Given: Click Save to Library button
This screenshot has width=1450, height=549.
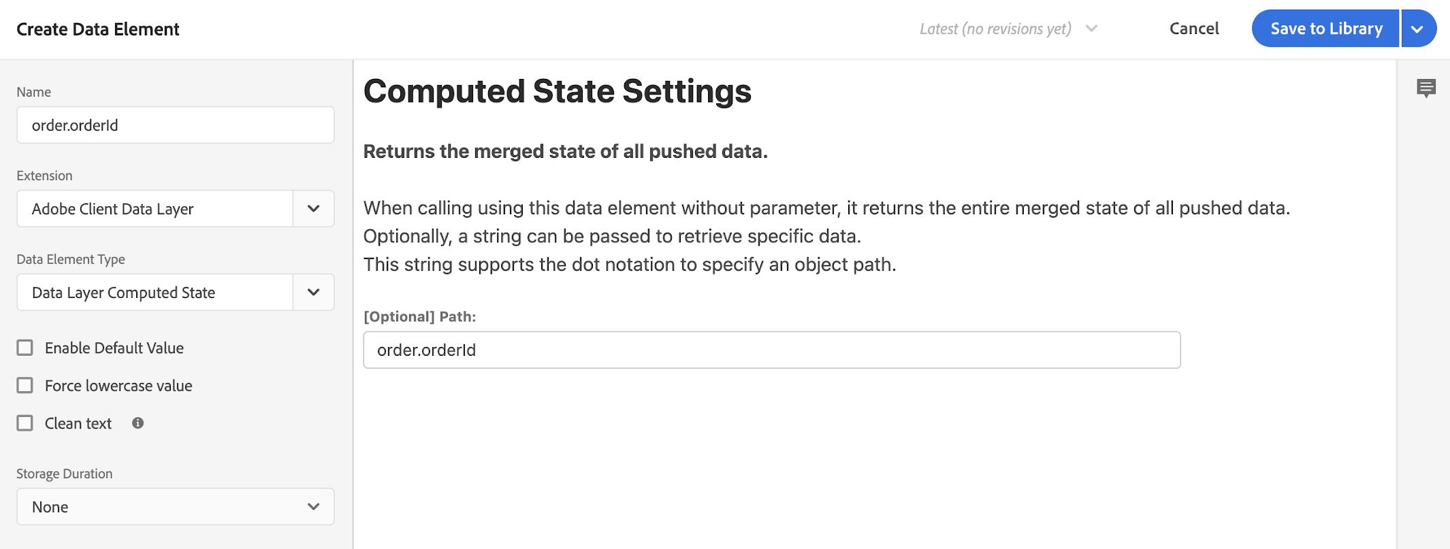Looking at the screenshot, I should click(x=1325, y=29).
